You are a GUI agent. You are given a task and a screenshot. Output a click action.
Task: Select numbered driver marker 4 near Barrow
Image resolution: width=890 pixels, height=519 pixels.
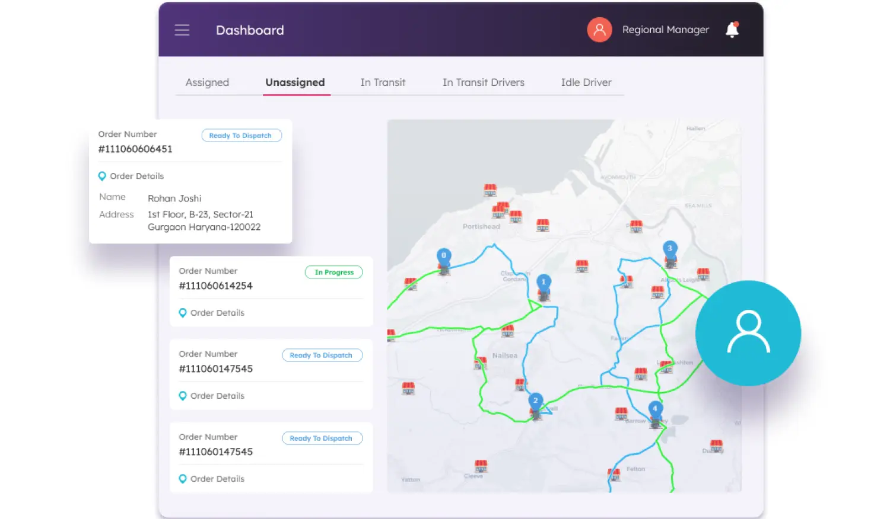click(654, 408)
